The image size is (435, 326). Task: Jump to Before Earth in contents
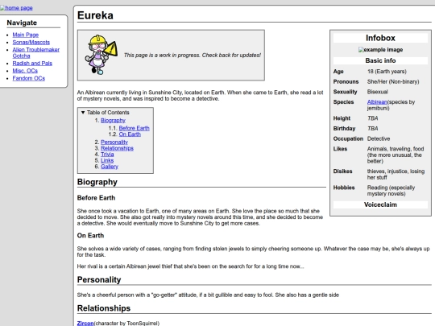[x=134, y=128]
